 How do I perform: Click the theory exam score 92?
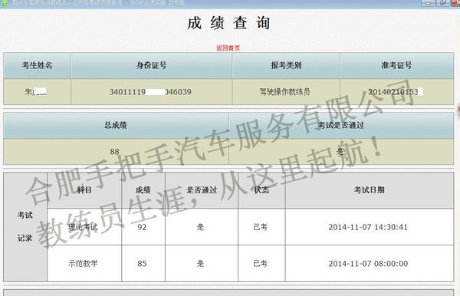click(142, 227)
